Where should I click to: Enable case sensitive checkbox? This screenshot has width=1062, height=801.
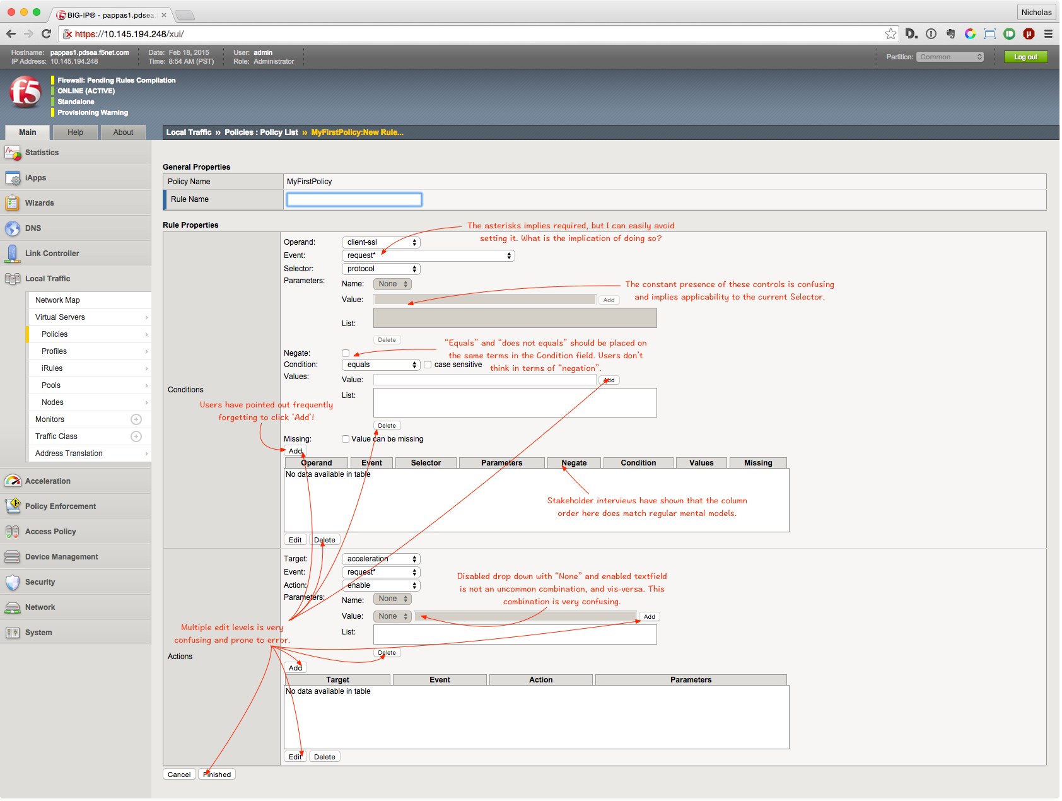point(428,365)
